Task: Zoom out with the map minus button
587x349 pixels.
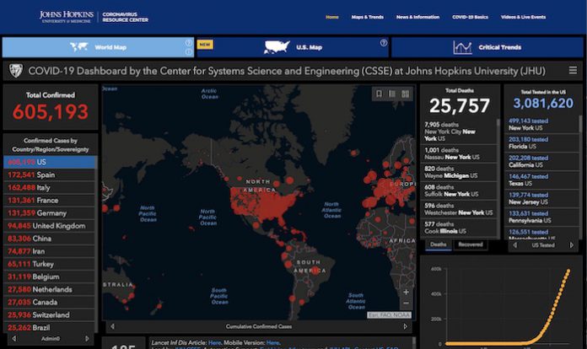Action: pos(407,303)
